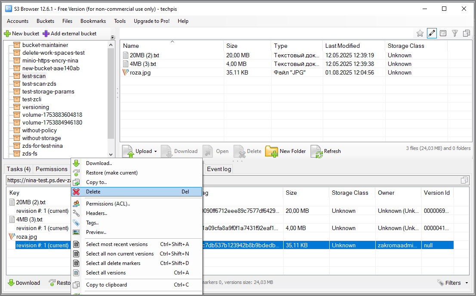This screenshot has height=296, width=476.
Task: Select the volume-1753884946180 bucket
Action: (x=52, y=122)
